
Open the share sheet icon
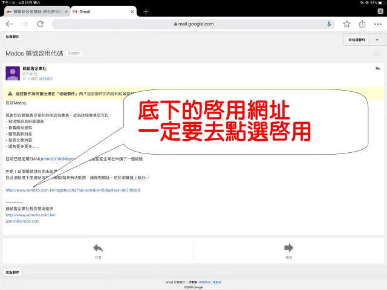pyautogui.click(x=362, y=24)
